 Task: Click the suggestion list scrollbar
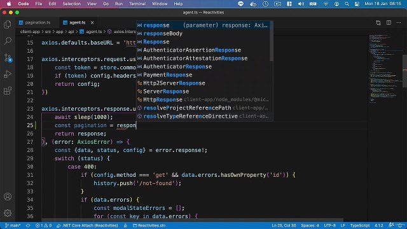272,41
